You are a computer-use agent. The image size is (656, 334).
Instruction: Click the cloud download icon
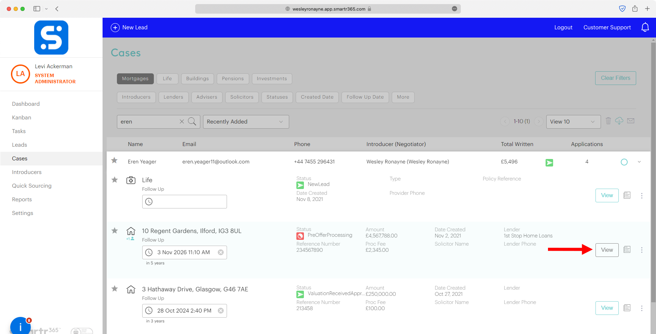click(619, 121)
